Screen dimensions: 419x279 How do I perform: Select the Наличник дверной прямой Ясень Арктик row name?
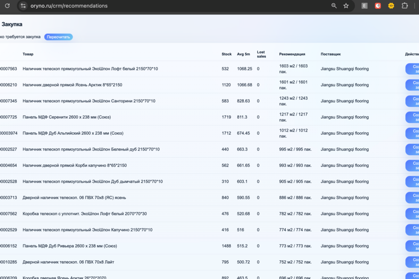click(73, 85)
